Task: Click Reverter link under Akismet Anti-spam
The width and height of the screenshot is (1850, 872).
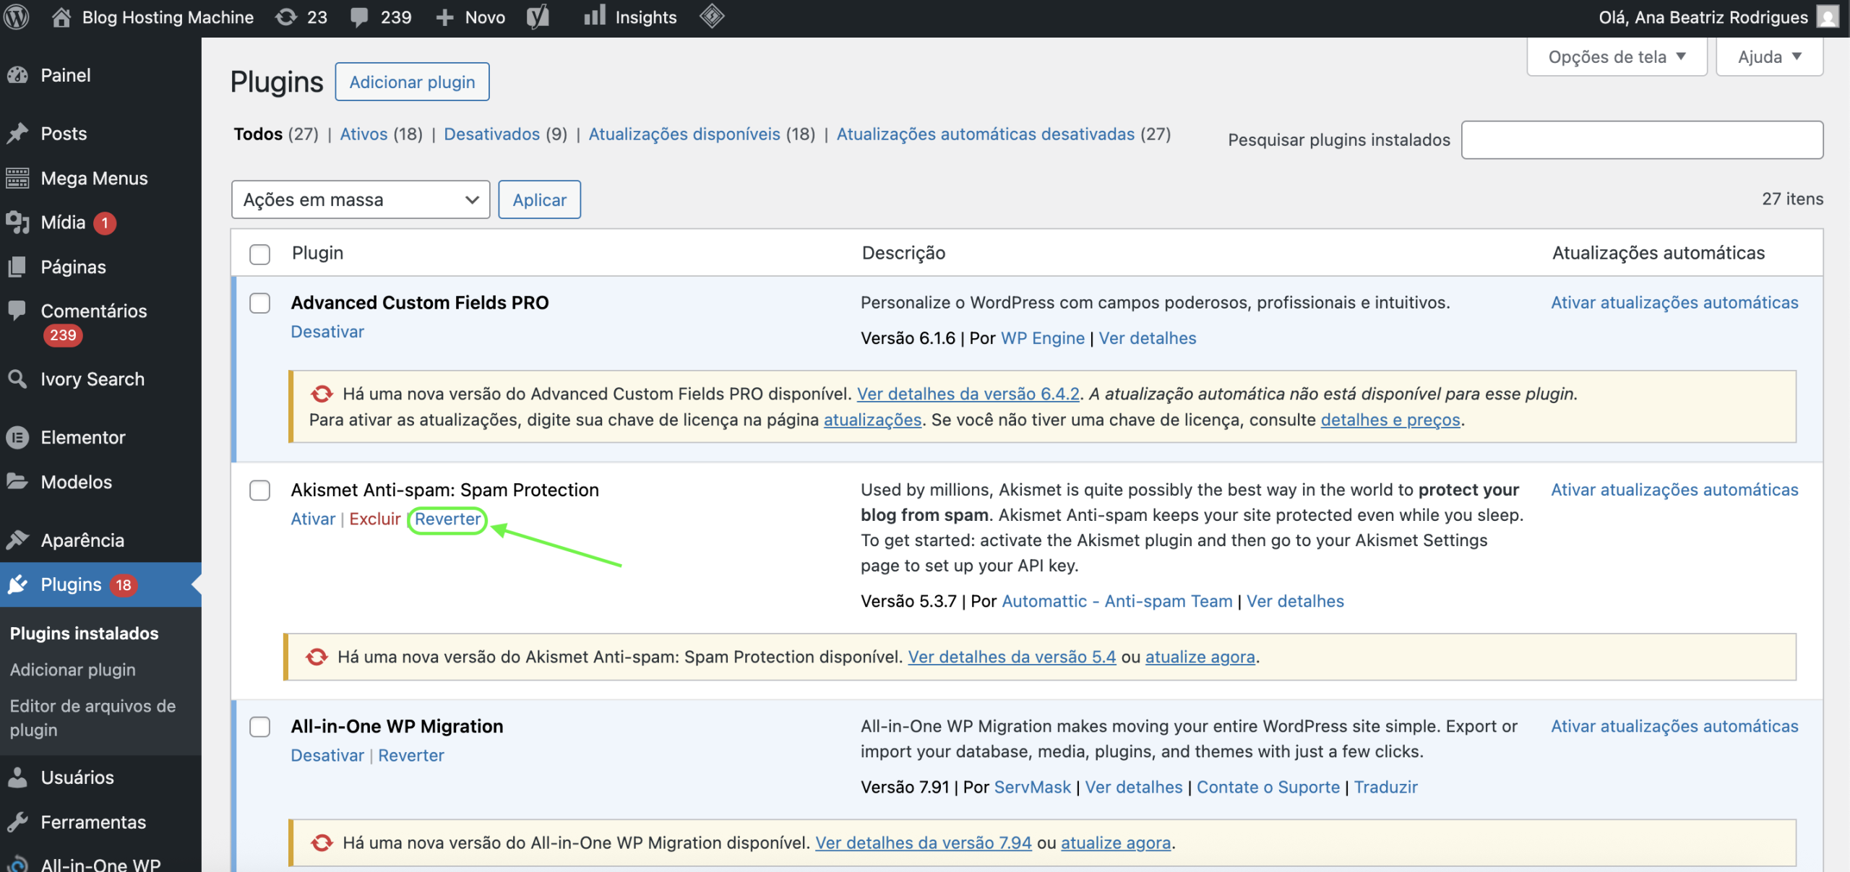Action: pos(447,519)
